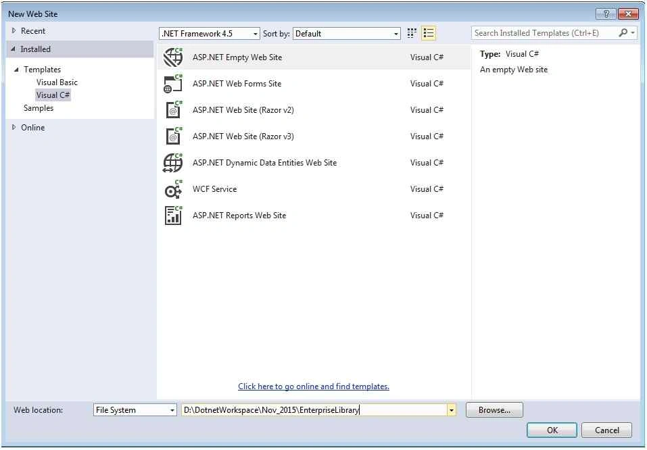647x450 pixels.
Task: Open the .NET Framework 4.5 dropdown
Action: 210,33
